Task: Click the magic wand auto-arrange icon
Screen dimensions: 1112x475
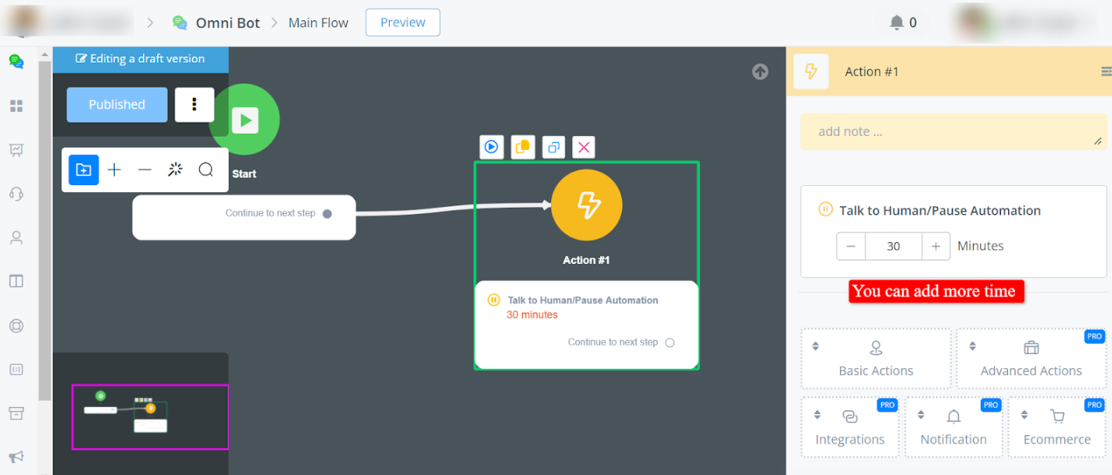Action: coord(175,170)
